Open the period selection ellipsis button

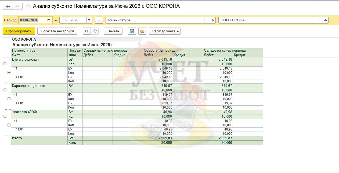click(x=99, y=20)
